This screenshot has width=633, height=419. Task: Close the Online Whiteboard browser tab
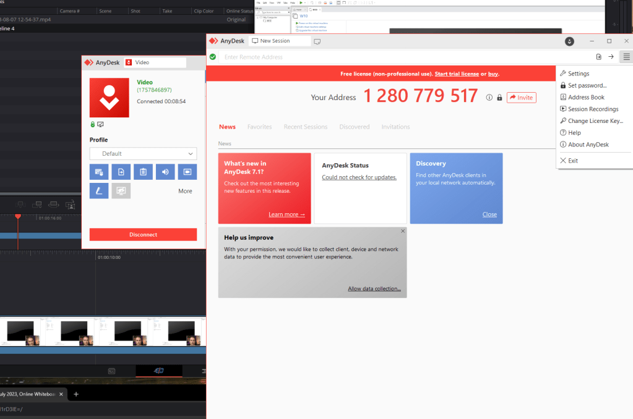(x=61, y=394)
